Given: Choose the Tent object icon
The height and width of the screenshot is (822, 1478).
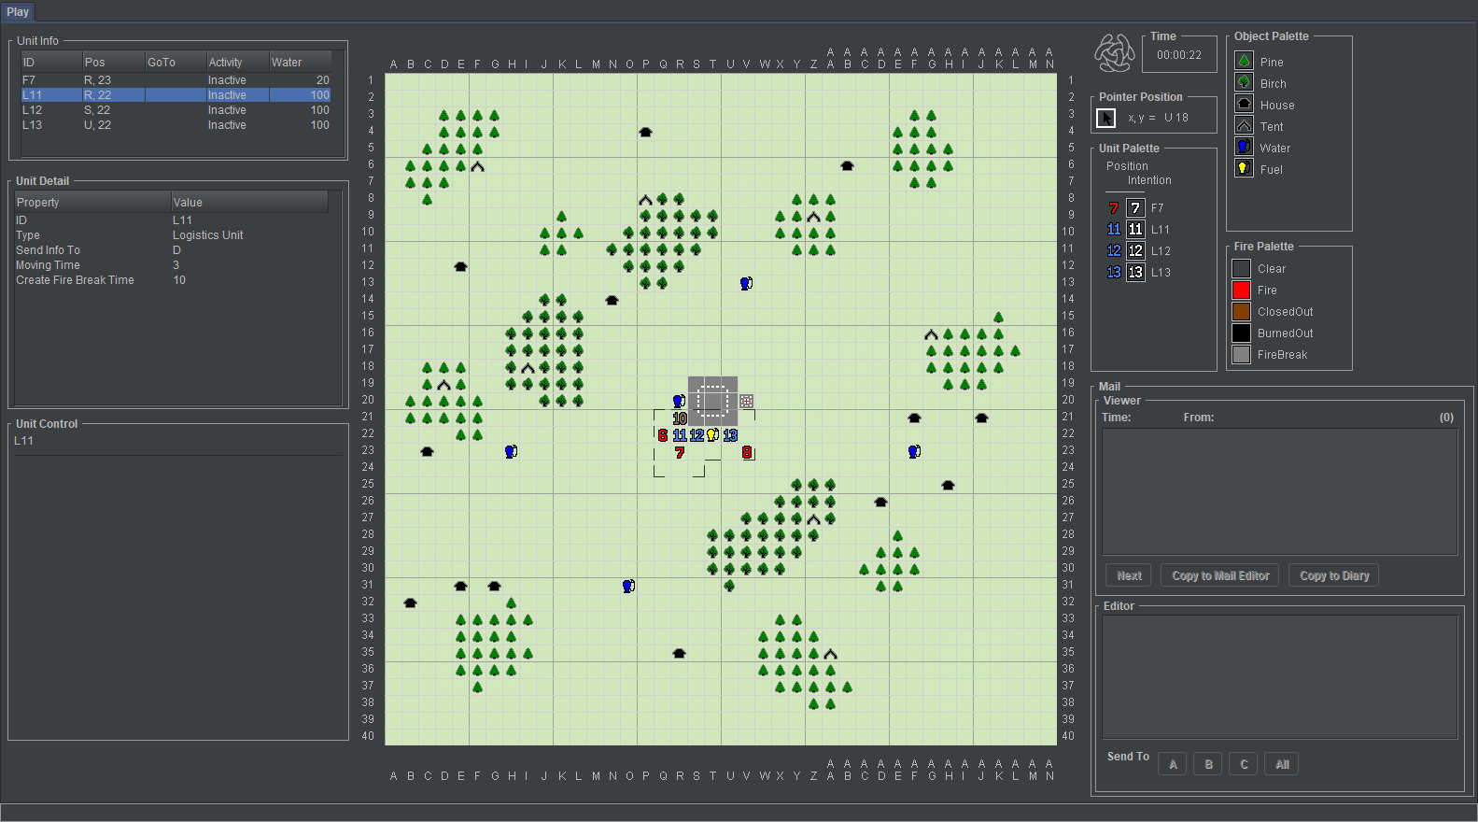Looking at the screenshot, I should pos(1244,126).
